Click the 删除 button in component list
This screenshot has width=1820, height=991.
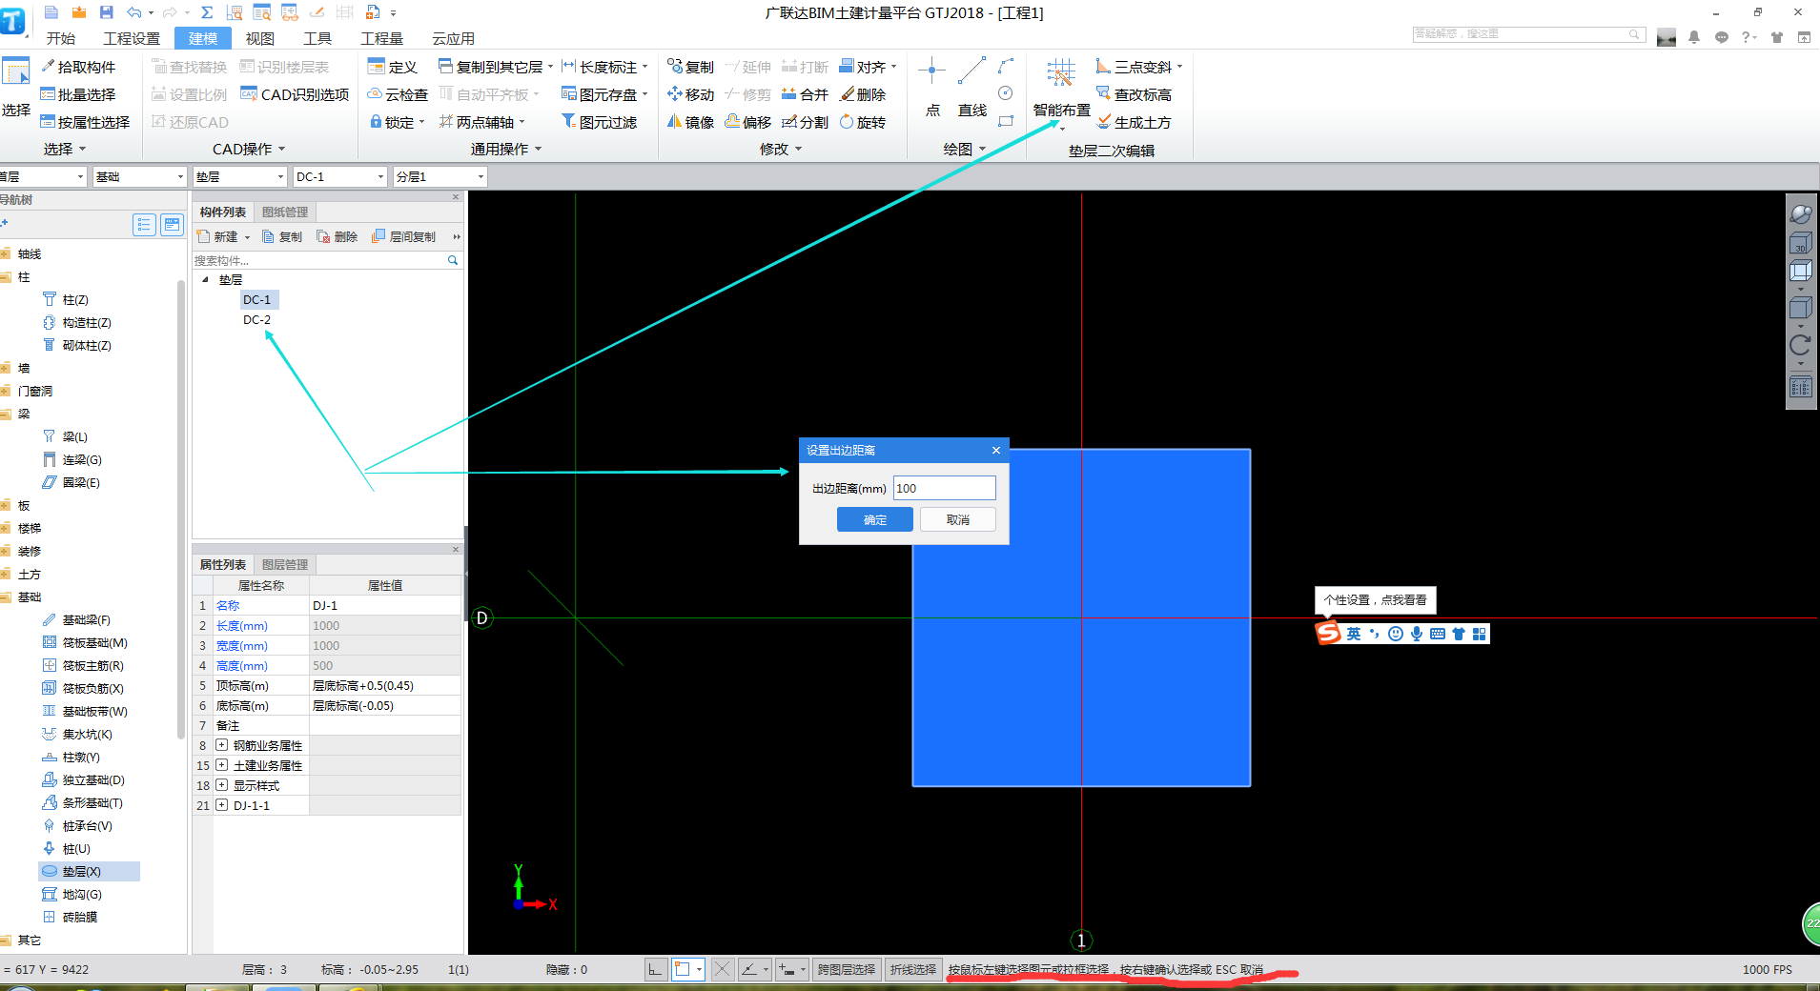coord(337,236)
